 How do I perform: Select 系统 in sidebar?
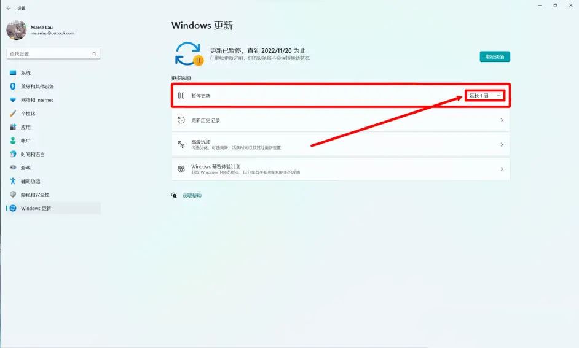[53, 72]
